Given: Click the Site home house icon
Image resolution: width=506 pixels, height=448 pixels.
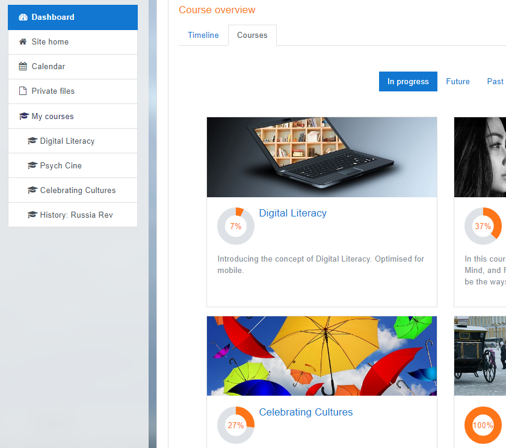Looking at the screenshot, I should coord(23,41).
